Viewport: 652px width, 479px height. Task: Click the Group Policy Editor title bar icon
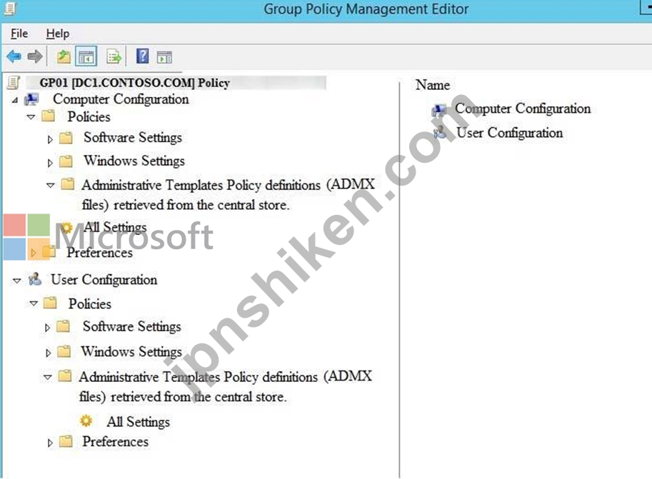point(9,9)
